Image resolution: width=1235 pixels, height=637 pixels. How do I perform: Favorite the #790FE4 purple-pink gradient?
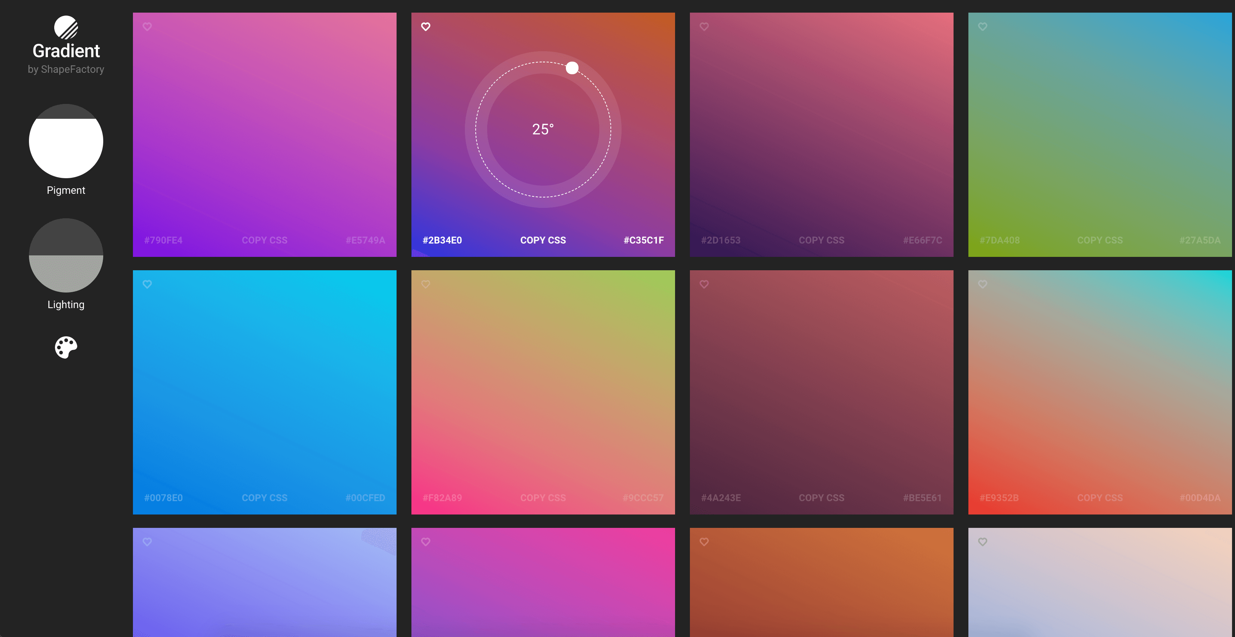pyautogui.click(x=147, y=27)
